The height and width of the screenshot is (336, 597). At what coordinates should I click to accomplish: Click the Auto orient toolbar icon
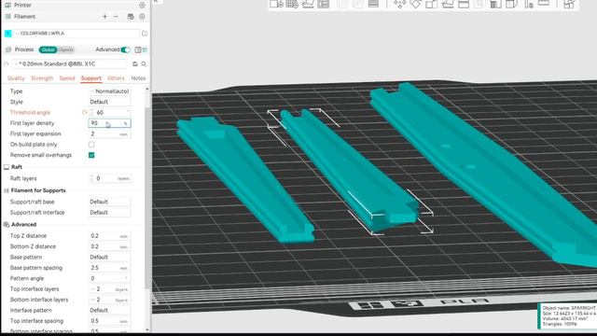tap(308, 4)
